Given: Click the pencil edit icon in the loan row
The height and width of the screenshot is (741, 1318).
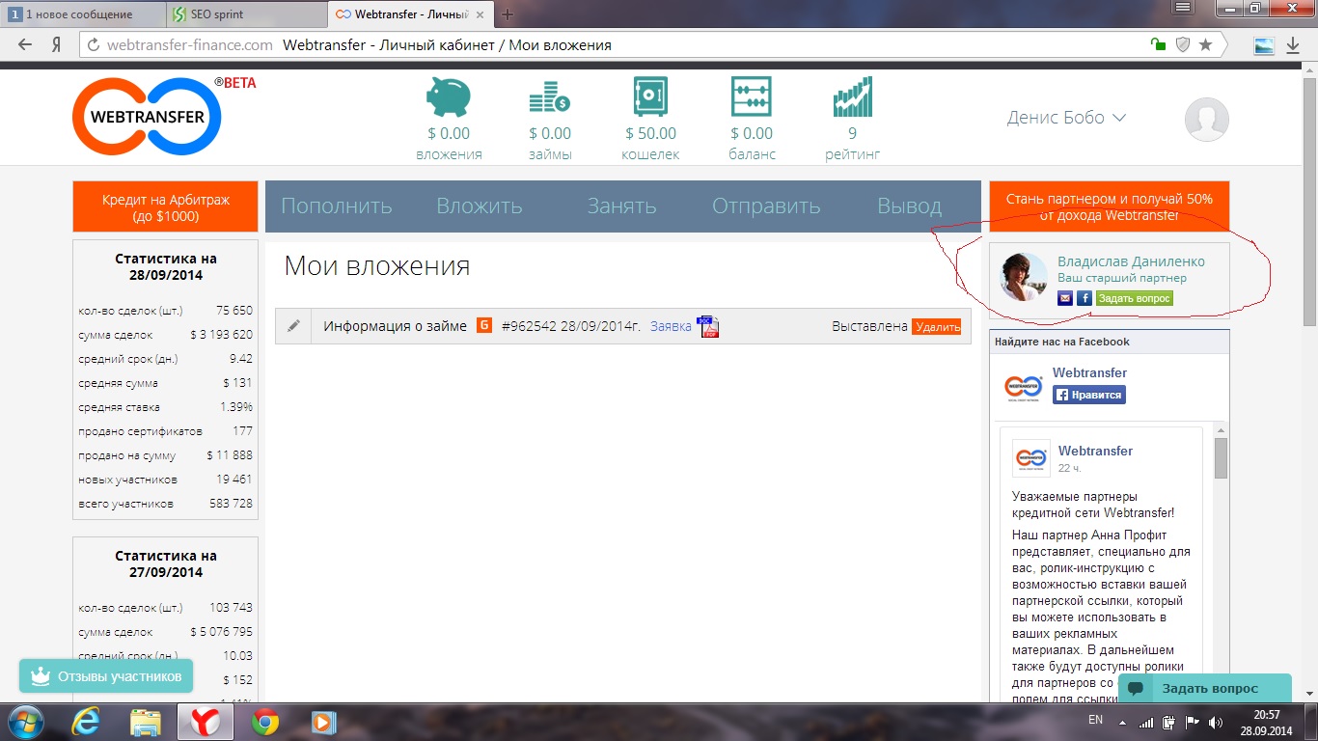Looking at the screenshot, I should [x=293, y=326].
